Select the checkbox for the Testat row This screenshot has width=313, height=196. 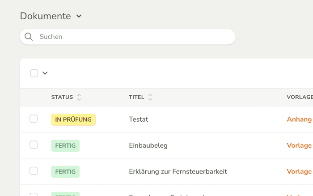pos(34,119)
